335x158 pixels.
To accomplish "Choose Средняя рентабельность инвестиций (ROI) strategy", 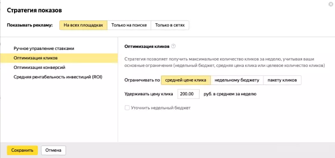I will click(x=59, y=77).
